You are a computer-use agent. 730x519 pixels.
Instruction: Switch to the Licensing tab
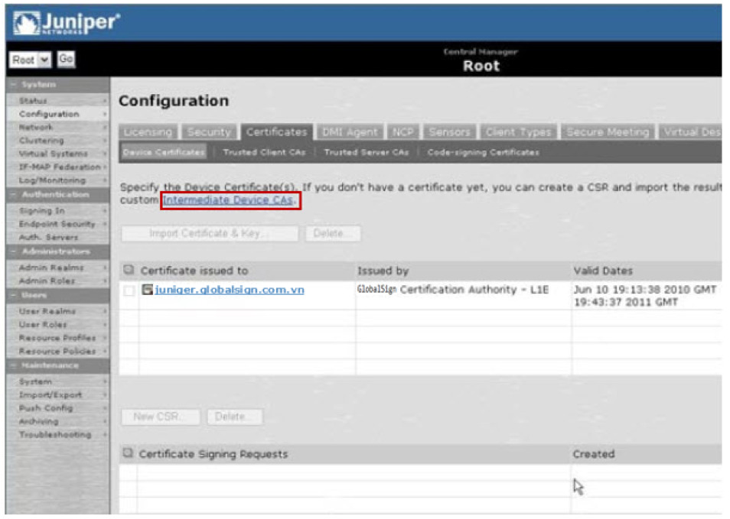148,132
